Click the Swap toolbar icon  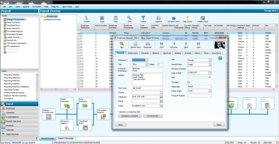click(x=102, y=19)
